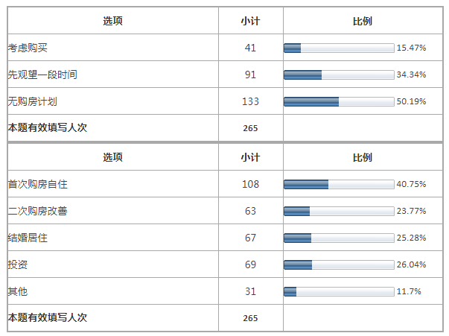Click the 无购房计划 progress bar
The image size is (449, 336).
click(339, 102)
